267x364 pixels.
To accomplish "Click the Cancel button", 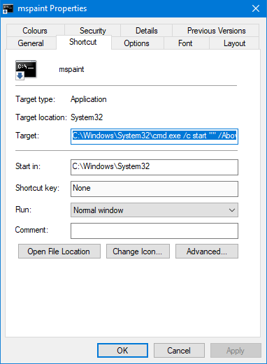I will click(179, 350).
